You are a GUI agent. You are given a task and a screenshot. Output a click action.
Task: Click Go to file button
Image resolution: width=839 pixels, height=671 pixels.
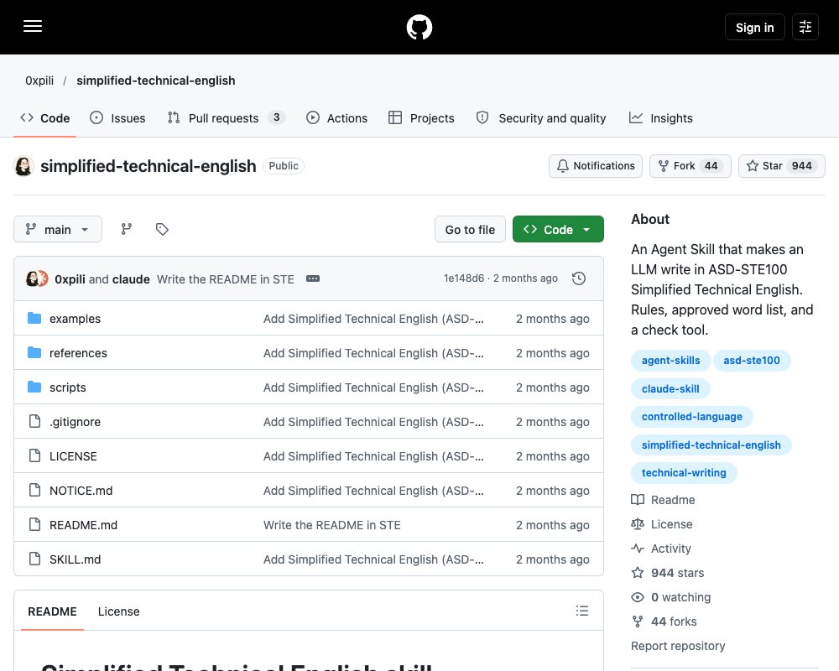(470, 230)
